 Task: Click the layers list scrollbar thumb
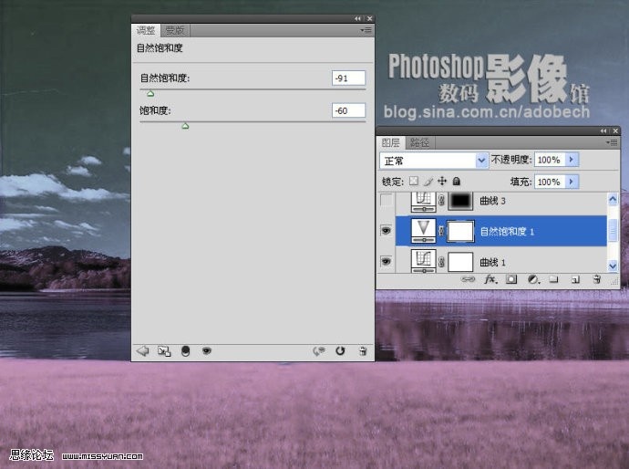pyautogui.click(x=613, y=231)
